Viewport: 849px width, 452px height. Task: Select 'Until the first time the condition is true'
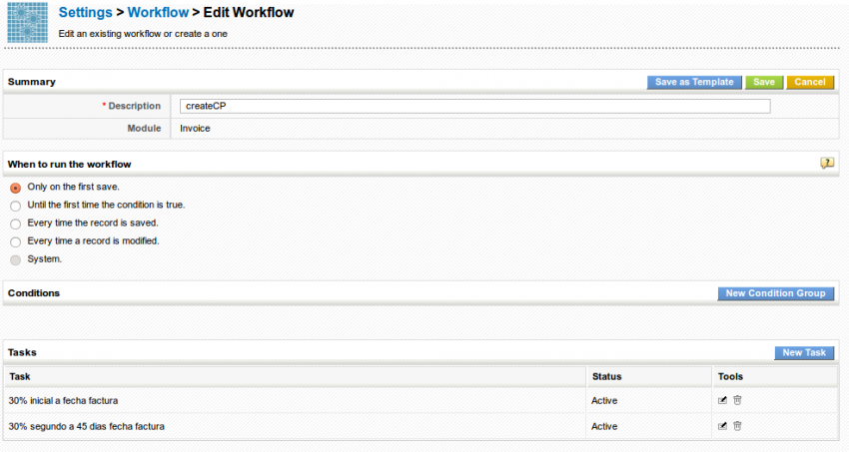15,206
